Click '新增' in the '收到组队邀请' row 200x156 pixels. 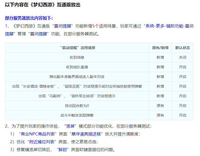click(x=160, y=67)
